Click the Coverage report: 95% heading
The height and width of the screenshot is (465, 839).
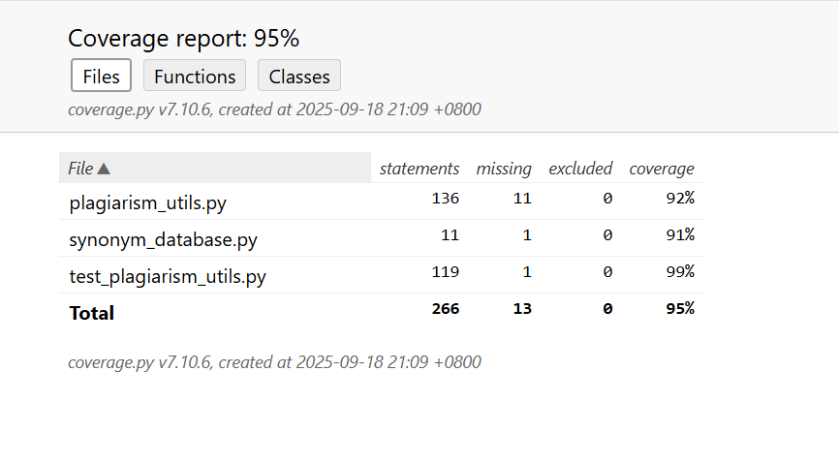point(183,39)
